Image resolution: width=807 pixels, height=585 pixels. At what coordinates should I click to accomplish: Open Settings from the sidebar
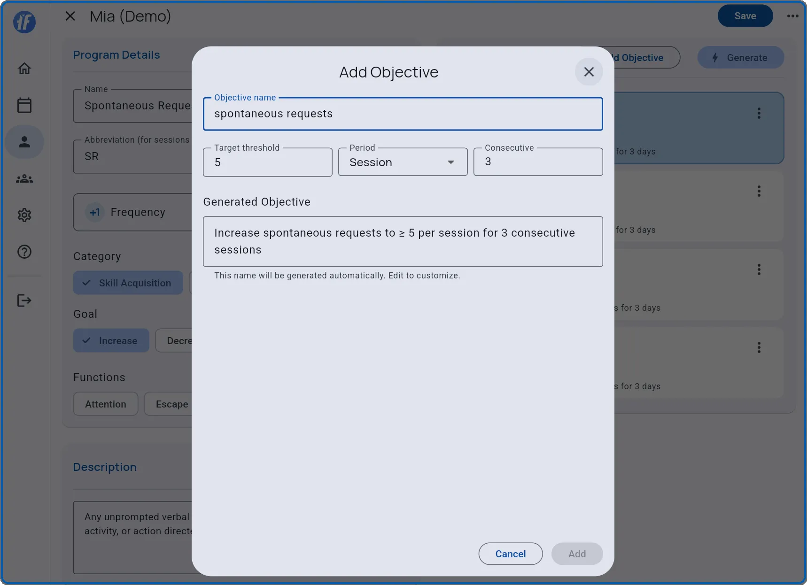click(x=24, y=215)
